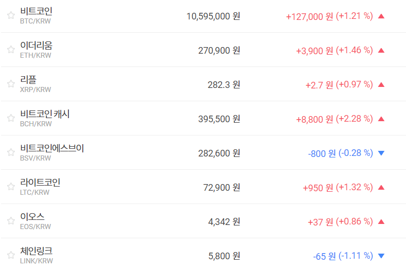Click the star beside 비트코인에스브이
The image size is (406, 271).
pos(11,152)
